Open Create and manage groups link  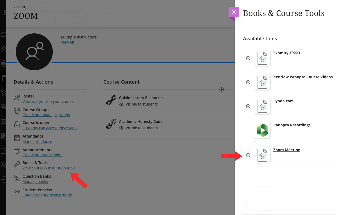(46, 115)
